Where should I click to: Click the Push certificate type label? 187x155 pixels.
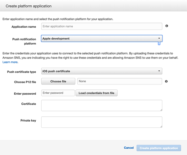click(x=22, y=72)
